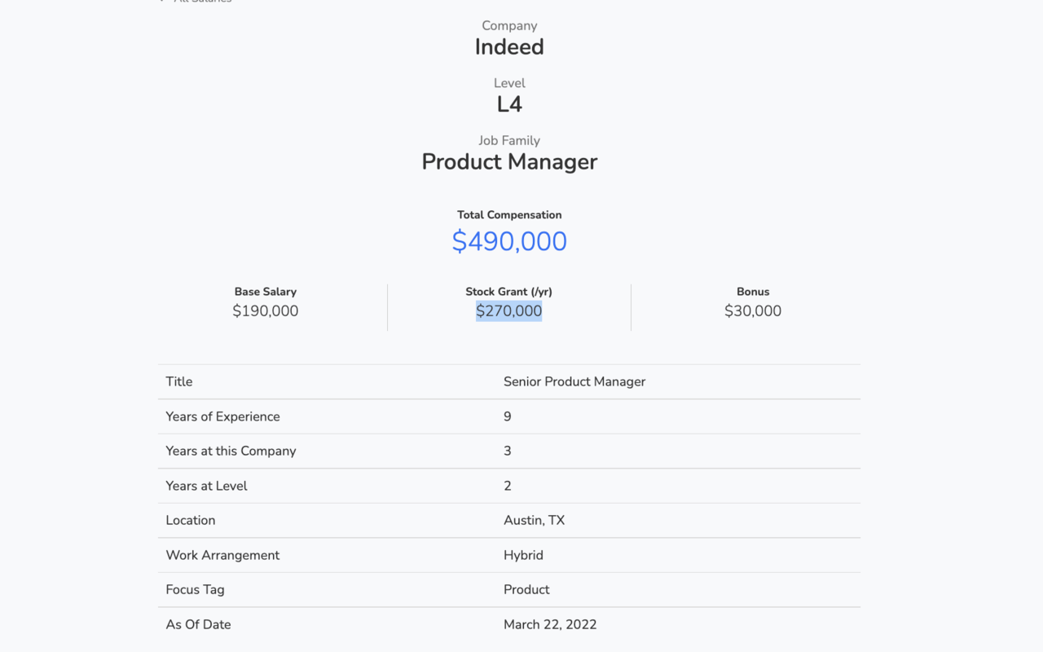Screen dimensions: 1043x652
Task: Click the $30,000 bonus value
Action: tap(753, 311)
